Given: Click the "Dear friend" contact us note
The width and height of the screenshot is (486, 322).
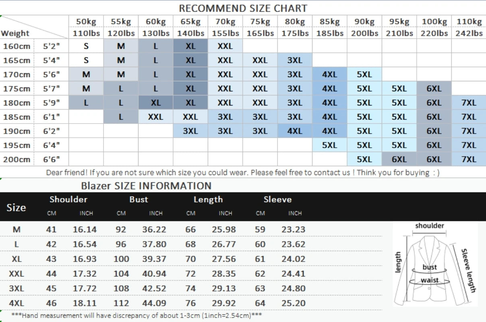Looking at the screenshot, I should (x=243, y=173).
